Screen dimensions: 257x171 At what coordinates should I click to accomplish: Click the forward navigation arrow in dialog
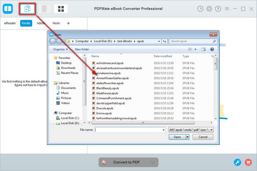[x=59, y=41]
